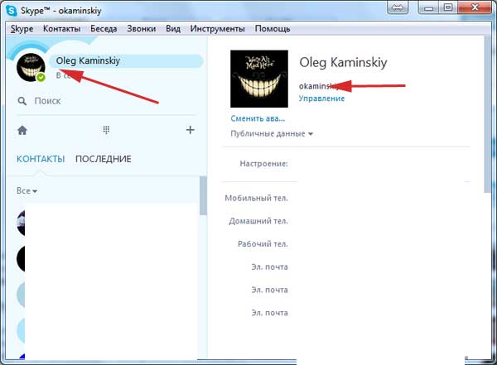Image resolution: width=497 pixels, height=365 pixels.
Task: Select the 'КОНТАКТЫ' tab
Action: click(x=41, y=159)
